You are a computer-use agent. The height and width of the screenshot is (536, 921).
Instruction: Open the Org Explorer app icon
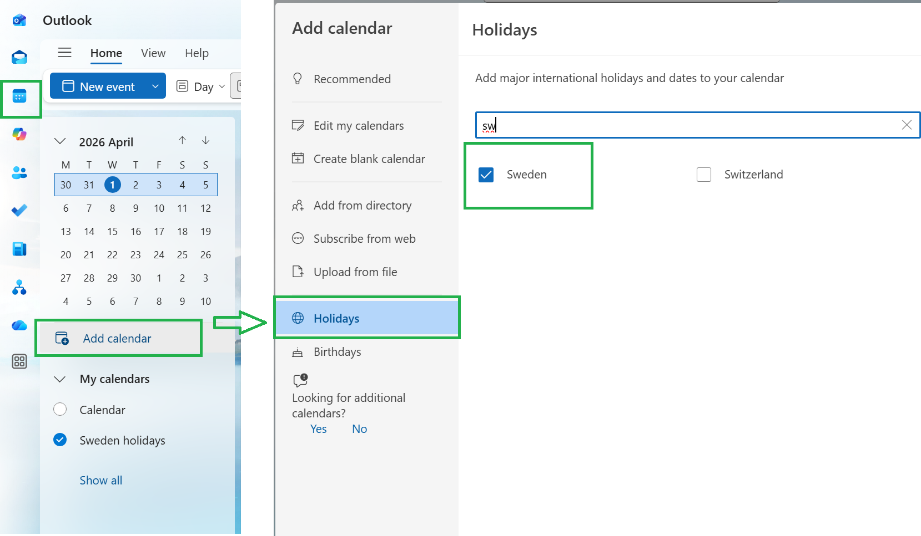19,287
